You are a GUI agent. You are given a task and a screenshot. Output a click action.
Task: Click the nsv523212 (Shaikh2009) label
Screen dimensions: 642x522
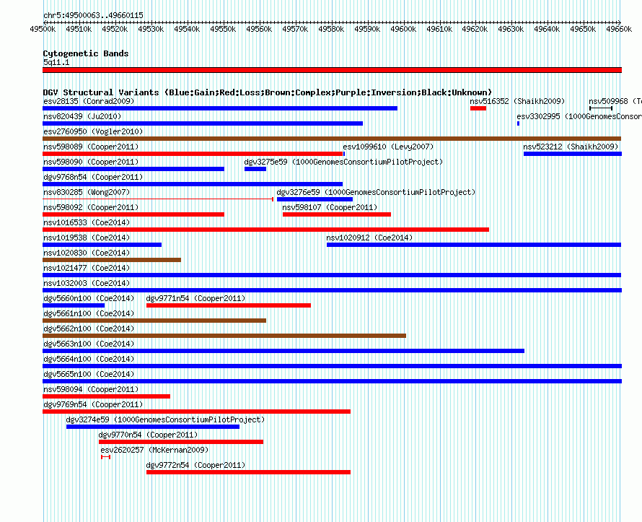[571, 147]
